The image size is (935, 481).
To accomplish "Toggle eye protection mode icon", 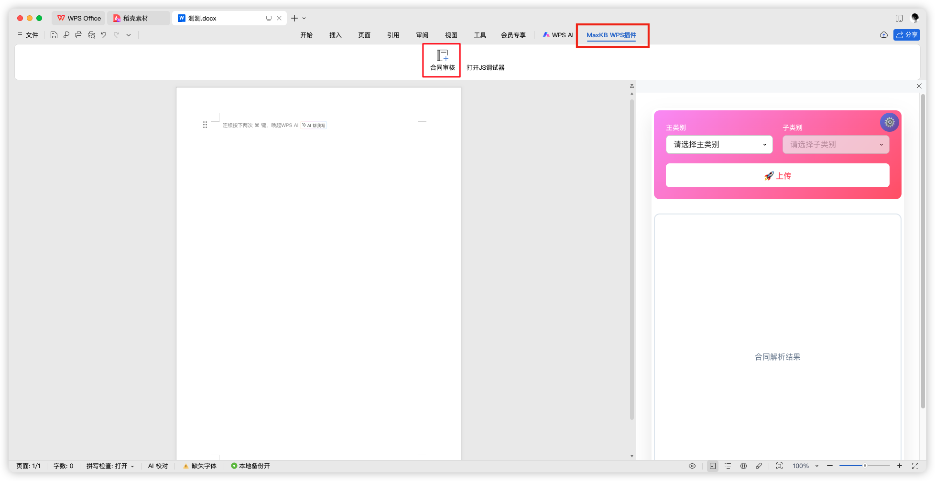I will coord(692,466).
